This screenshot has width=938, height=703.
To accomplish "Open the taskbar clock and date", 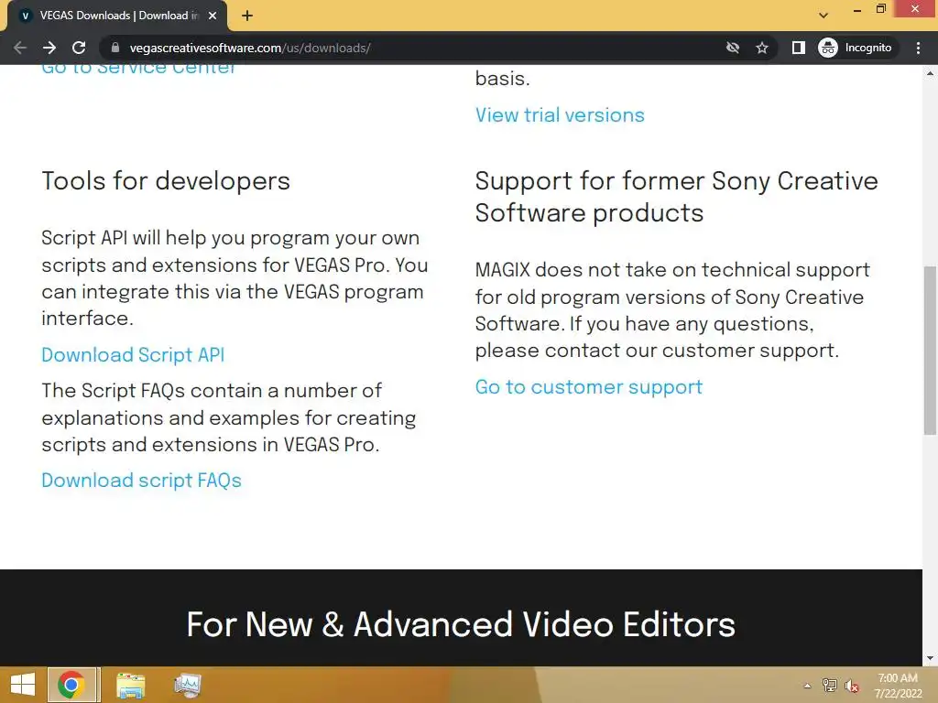I will click(898, 686).
